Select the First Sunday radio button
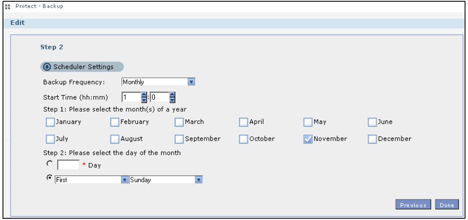This screenshot has height=220, width=468. point(50,177)
